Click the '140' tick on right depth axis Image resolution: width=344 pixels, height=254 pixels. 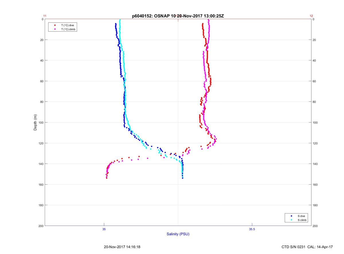[315, 164]
